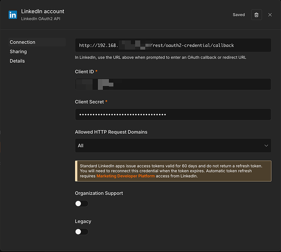
Task: Click the Saved status text
Action: pos(238,15)
